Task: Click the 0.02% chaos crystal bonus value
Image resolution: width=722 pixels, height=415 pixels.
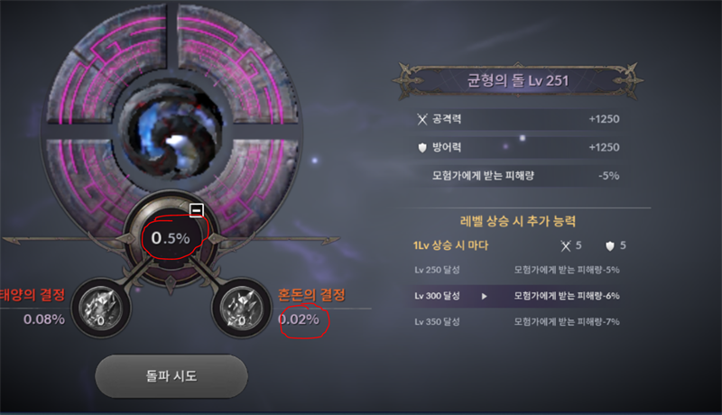Action: [x=299, y=319]
